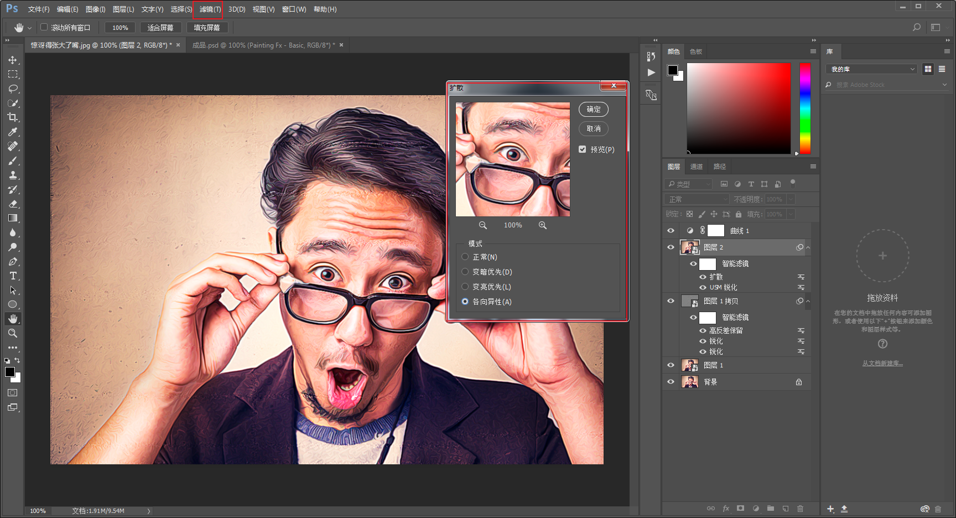Click the 从文档新建库 link
The width and height of the screenshot is (956, 518).
click(x=882, y=364)
